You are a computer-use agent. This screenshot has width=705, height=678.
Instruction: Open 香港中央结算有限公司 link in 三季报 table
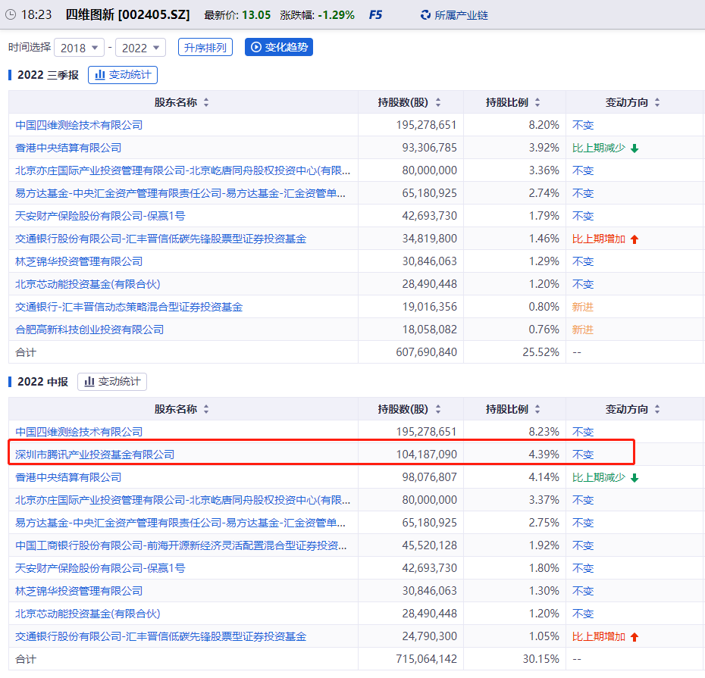(68, 148)
